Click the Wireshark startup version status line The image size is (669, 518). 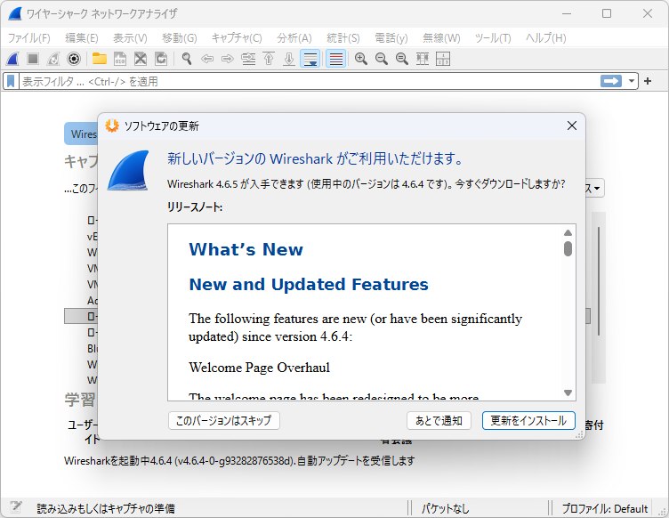click(239, 460)
